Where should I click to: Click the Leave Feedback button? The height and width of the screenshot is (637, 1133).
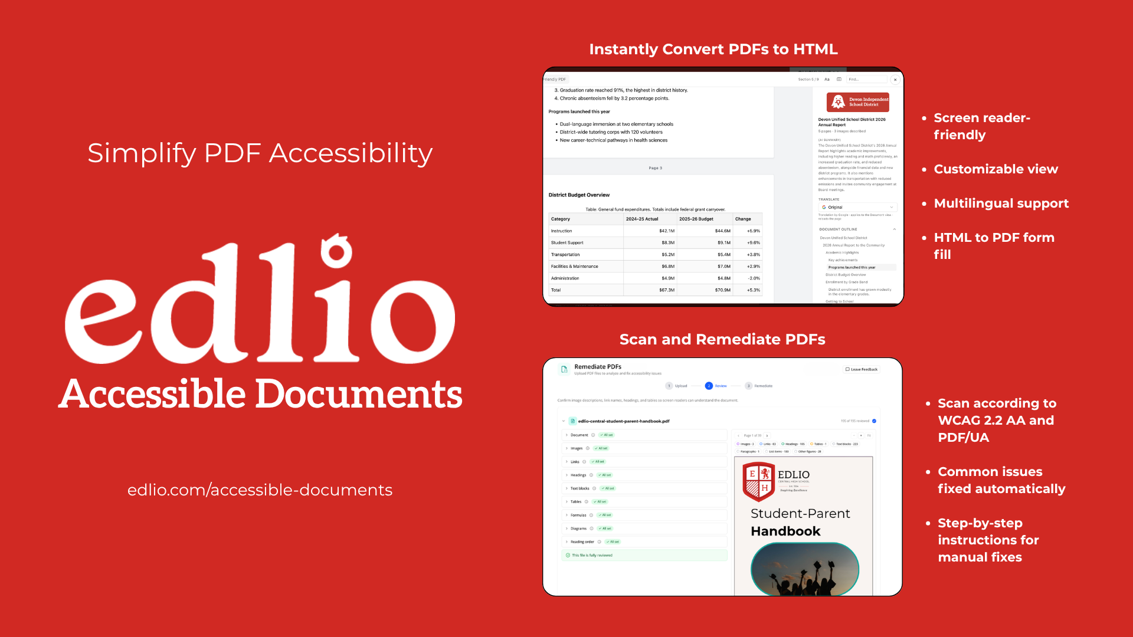pos(861,369)
